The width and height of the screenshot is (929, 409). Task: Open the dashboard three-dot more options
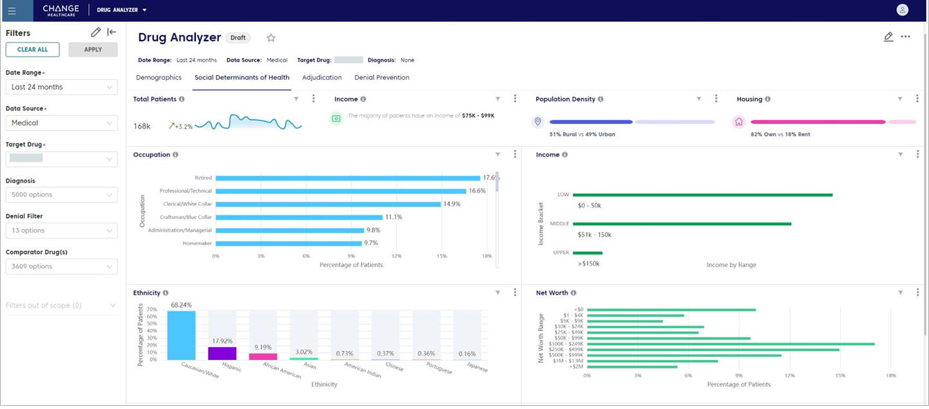click(x=905, y=37)
